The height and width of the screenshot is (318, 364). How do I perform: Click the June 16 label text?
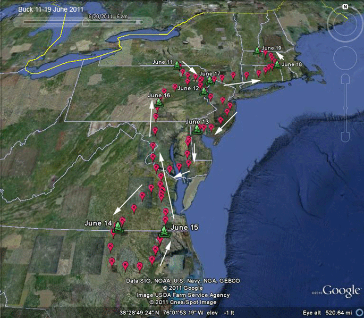point(159,95)
